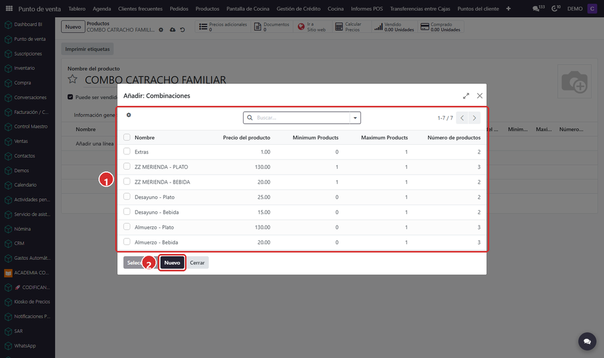Open Vendido units stat button

(394, 26)
